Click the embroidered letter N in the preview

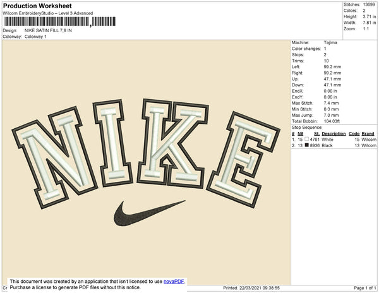[x=54, y=157]
